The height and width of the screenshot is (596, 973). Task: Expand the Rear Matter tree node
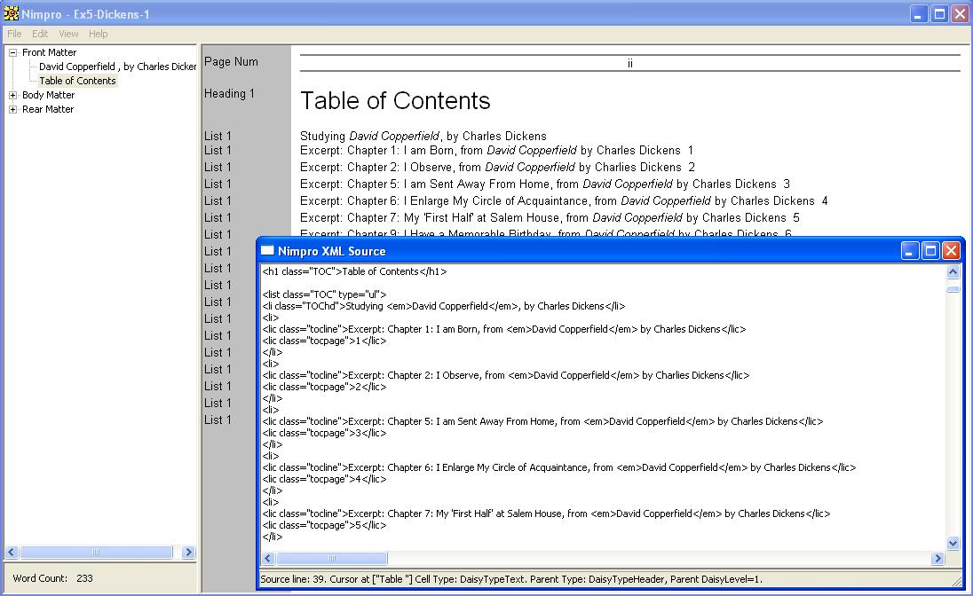tap(12, 109)
